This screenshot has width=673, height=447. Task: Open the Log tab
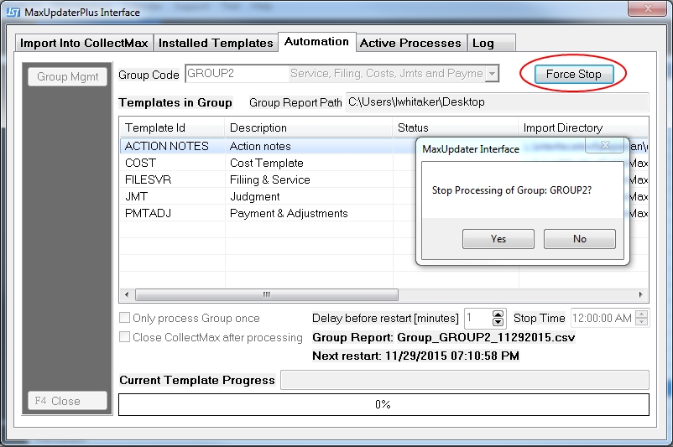tap(483, 43)
